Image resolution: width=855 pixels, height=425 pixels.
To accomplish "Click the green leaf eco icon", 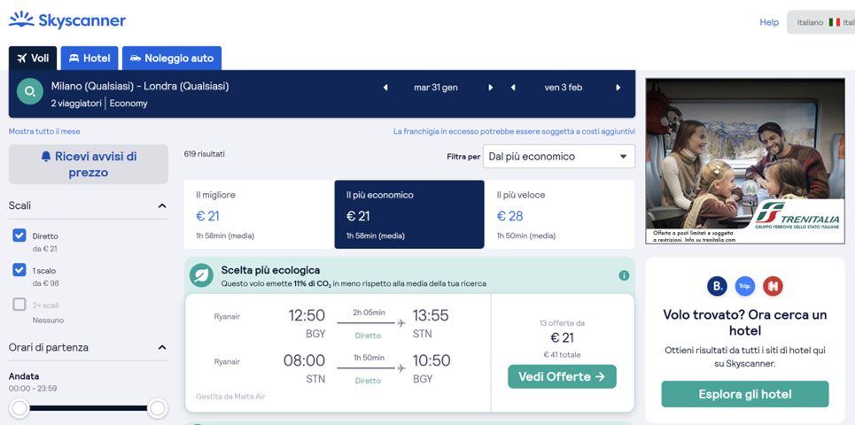I will 201,275.
